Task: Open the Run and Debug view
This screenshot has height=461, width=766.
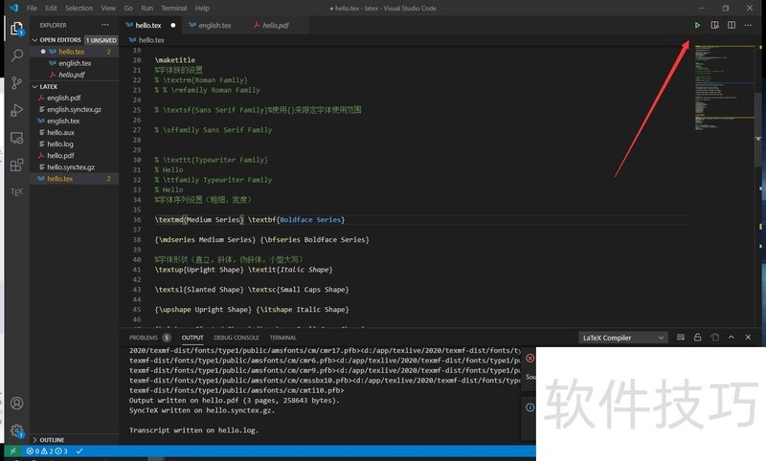Action: (16, 111)
